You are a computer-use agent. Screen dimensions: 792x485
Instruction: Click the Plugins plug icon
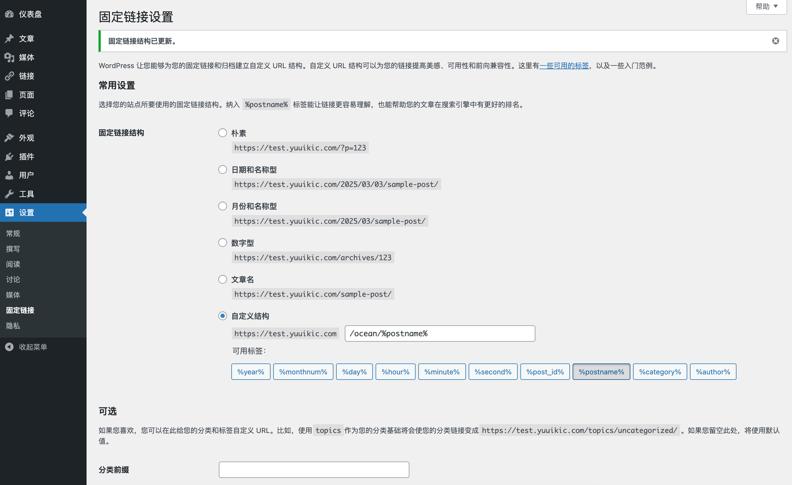click(x=9, y=157)
